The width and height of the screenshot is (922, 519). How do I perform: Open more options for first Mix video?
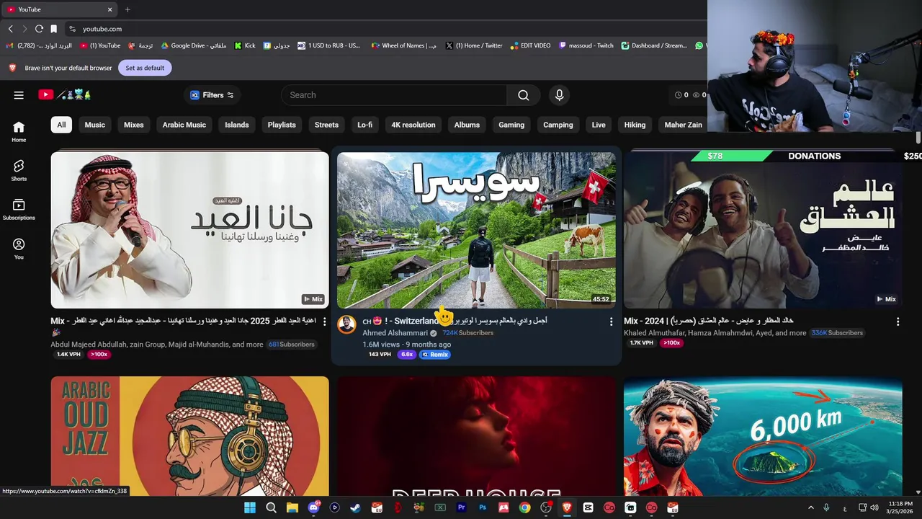[324, 321]
